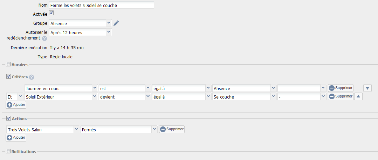
Task: Uncheck the Activée checkbox
Action: pos(51,13)
